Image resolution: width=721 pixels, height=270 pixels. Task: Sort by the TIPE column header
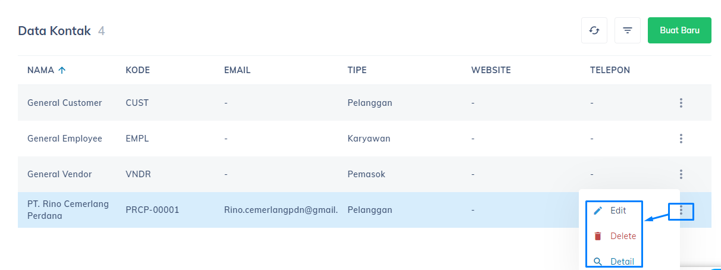(357, 70)
